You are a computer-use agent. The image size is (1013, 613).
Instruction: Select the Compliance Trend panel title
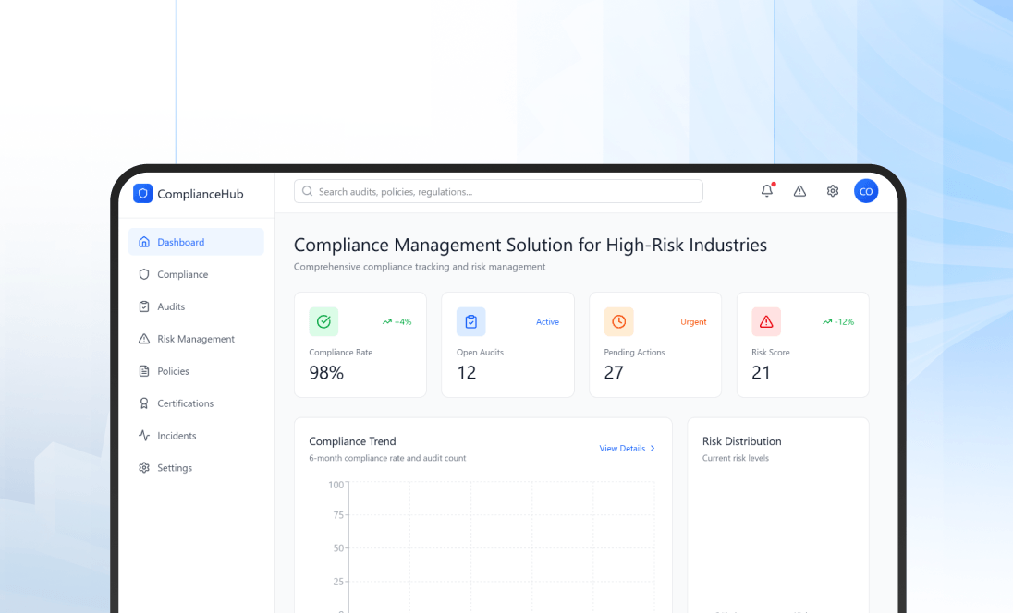pyautogui.click(x=352, y=441)
